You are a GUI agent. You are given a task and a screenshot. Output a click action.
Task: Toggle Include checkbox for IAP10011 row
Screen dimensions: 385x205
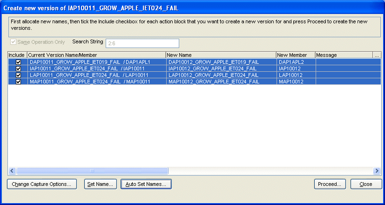(18, 68)
